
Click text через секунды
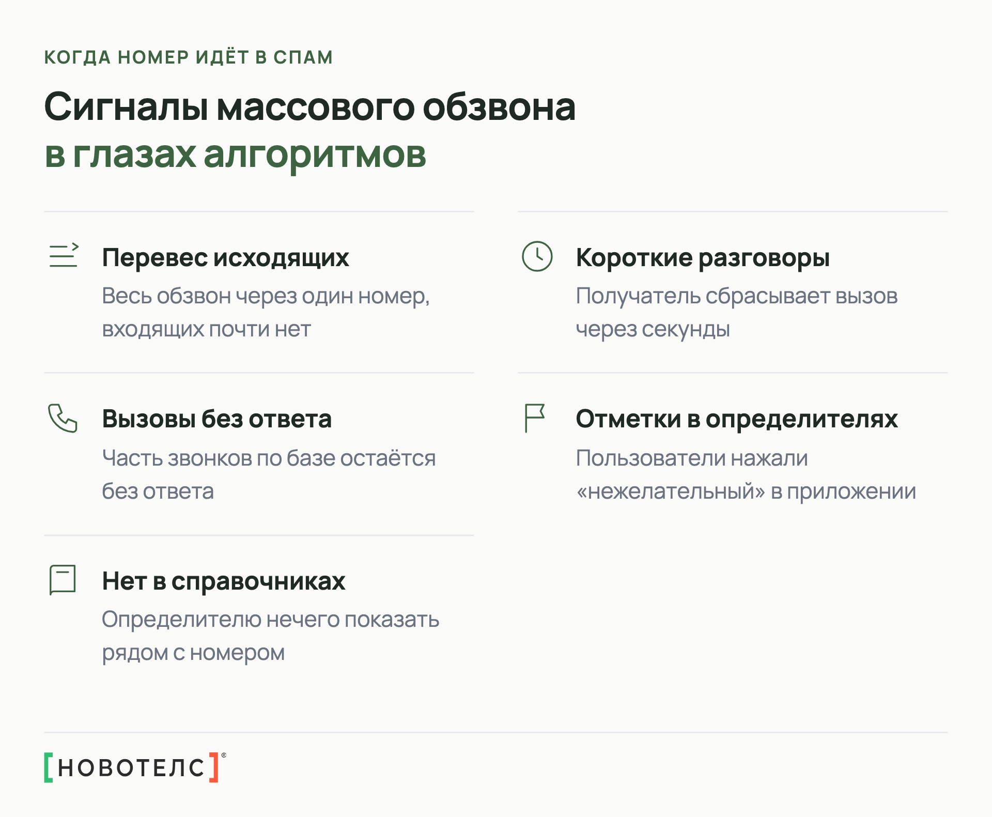653,330
